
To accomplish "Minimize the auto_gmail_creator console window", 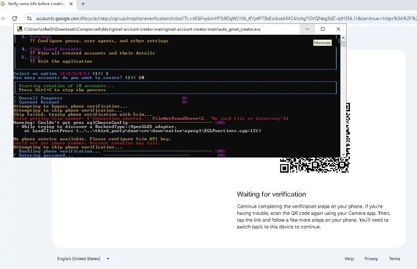I will (x=307, y=29).
